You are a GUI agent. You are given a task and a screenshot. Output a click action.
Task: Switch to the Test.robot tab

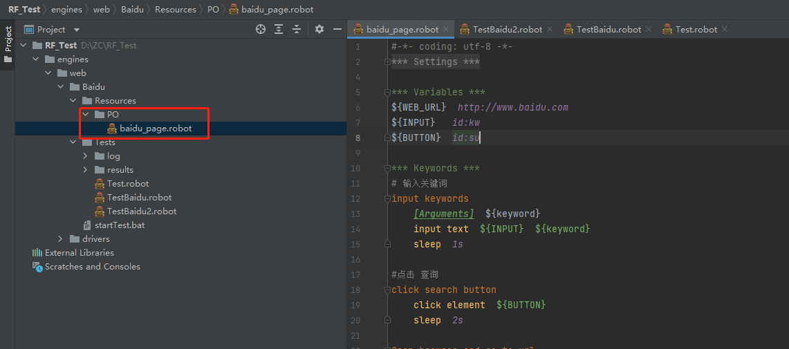click(696, 29)
